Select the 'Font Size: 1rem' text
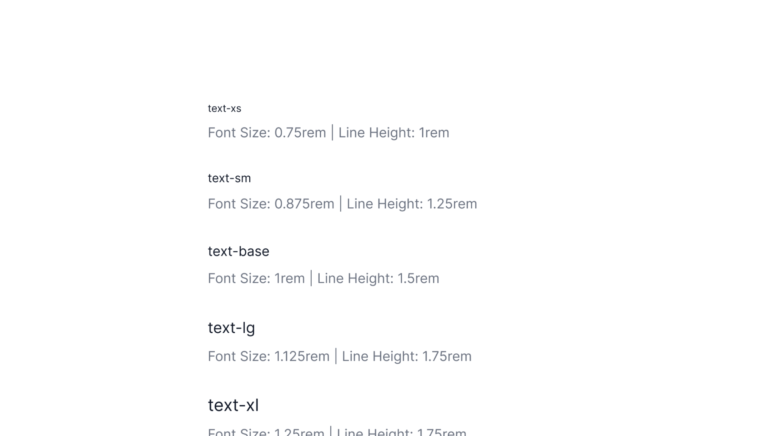This screenshot has height=436, width=775. (x=256, y=278)
